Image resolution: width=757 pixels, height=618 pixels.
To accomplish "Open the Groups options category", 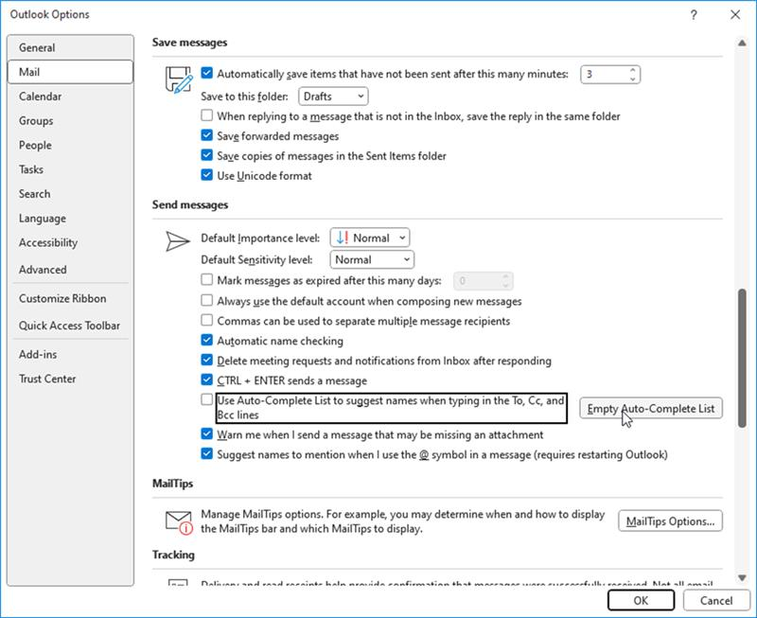I will 70,121.
